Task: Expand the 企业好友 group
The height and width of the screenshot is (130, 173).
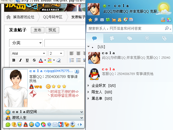Action: click(x=88, y=86)
